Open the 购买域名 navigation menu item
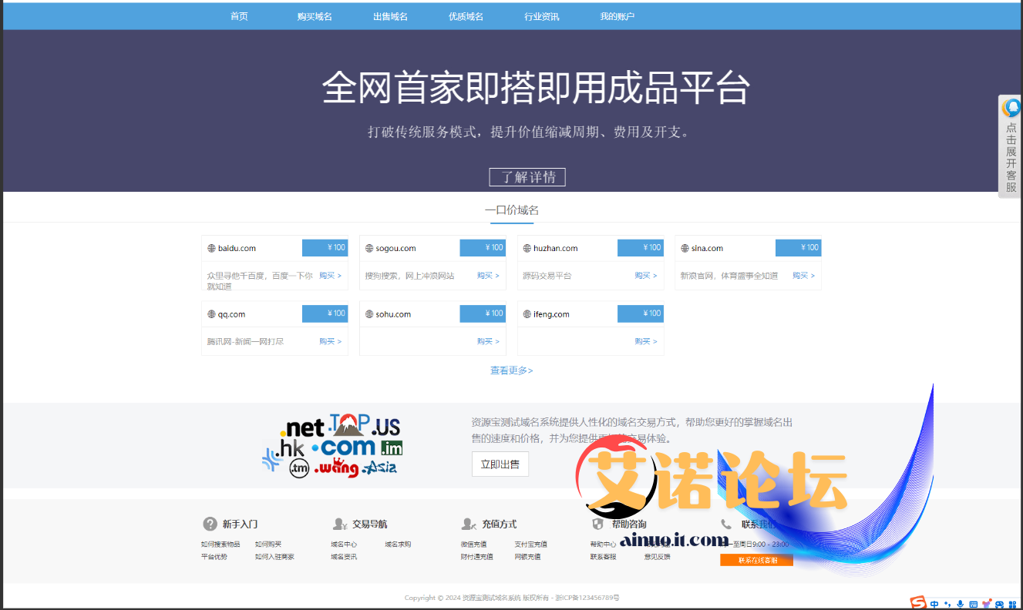The height and width of the screenshot is (610, 1023). tap(315, 16)
